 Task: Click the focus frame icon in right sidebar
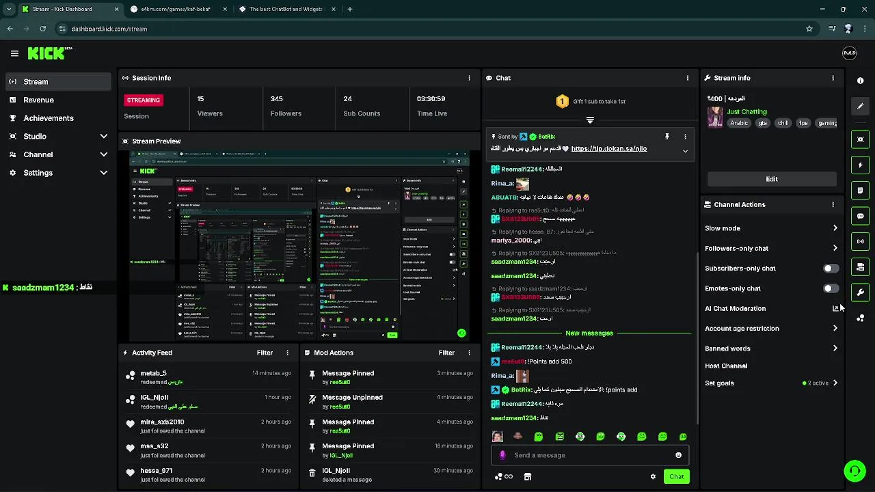point(860,139)
